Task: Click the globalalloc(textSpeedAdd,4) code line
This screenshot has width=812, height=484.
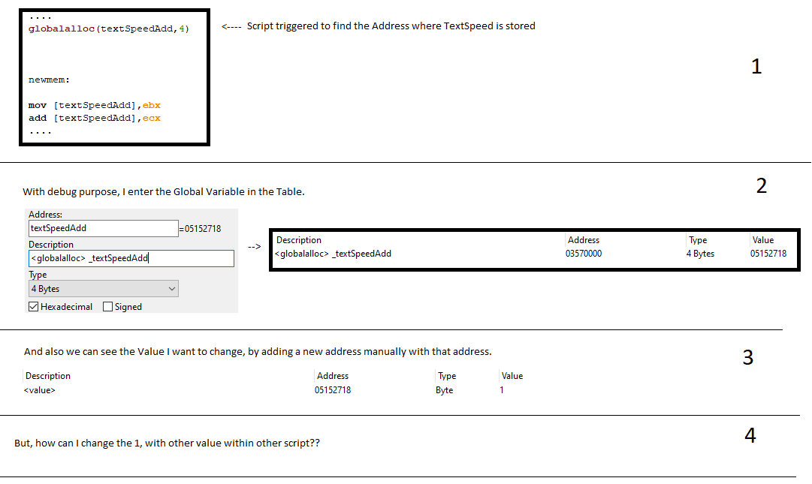Action: pyautogui.click(x=109, y=29)
